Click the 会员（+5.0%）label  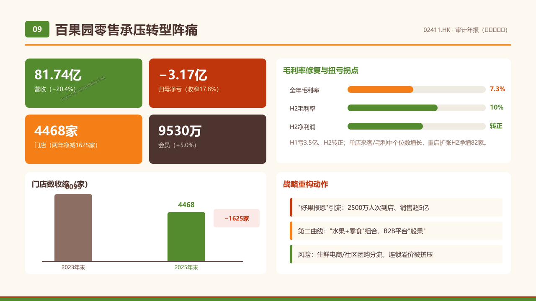pos(178,145)
